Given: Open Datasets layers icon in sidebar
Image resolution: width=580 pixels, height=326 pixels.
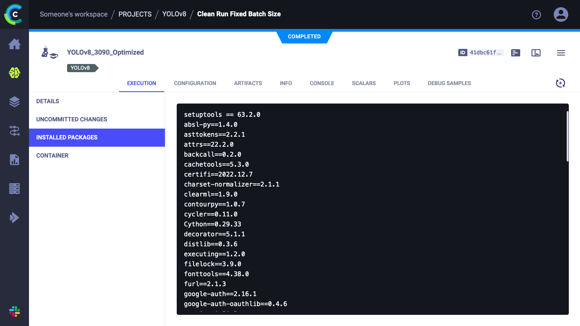Looking at the screenshot, I should (14, 102).
